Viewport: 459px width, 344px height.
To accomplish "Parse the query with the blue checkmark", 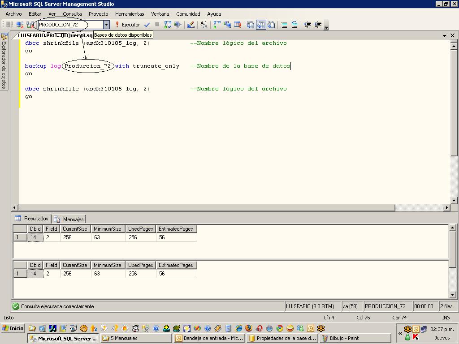I will pyautogui.click(x=147, y=25).
